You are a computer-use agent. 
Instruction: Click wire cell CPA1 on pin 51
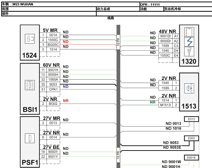[53, 89]
